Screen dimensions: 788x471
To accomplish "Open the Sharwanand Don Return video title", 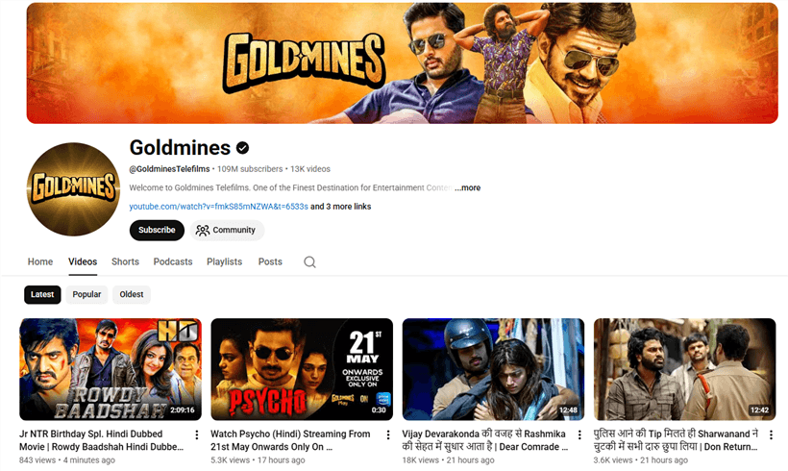I will [676, 440].
